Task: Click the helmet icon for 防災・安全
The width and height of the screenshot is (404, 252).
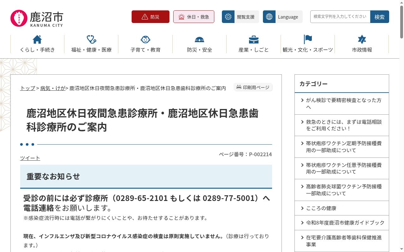Action: point(199,39)
